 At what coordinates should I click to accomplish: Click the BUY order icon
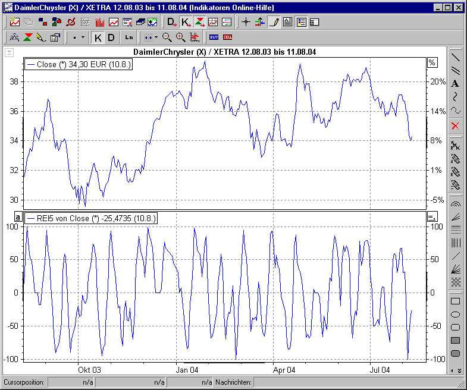click(x=214, y=37)
